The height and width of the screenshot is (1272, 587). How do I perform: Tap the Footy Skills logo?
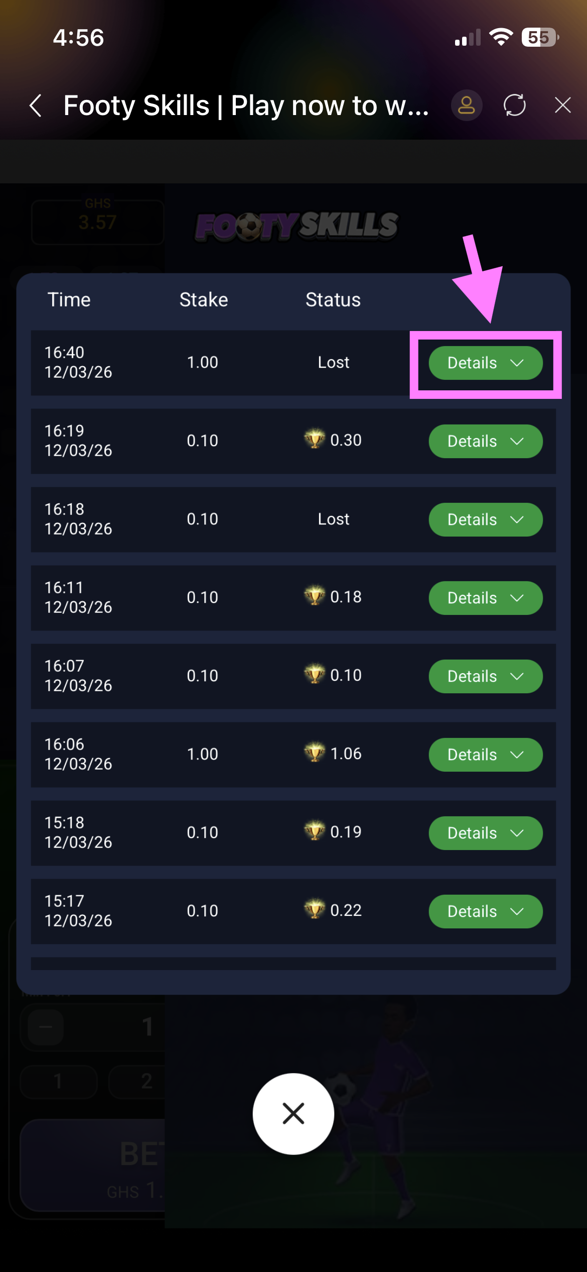pyautogui.click(x=297, y=226)
